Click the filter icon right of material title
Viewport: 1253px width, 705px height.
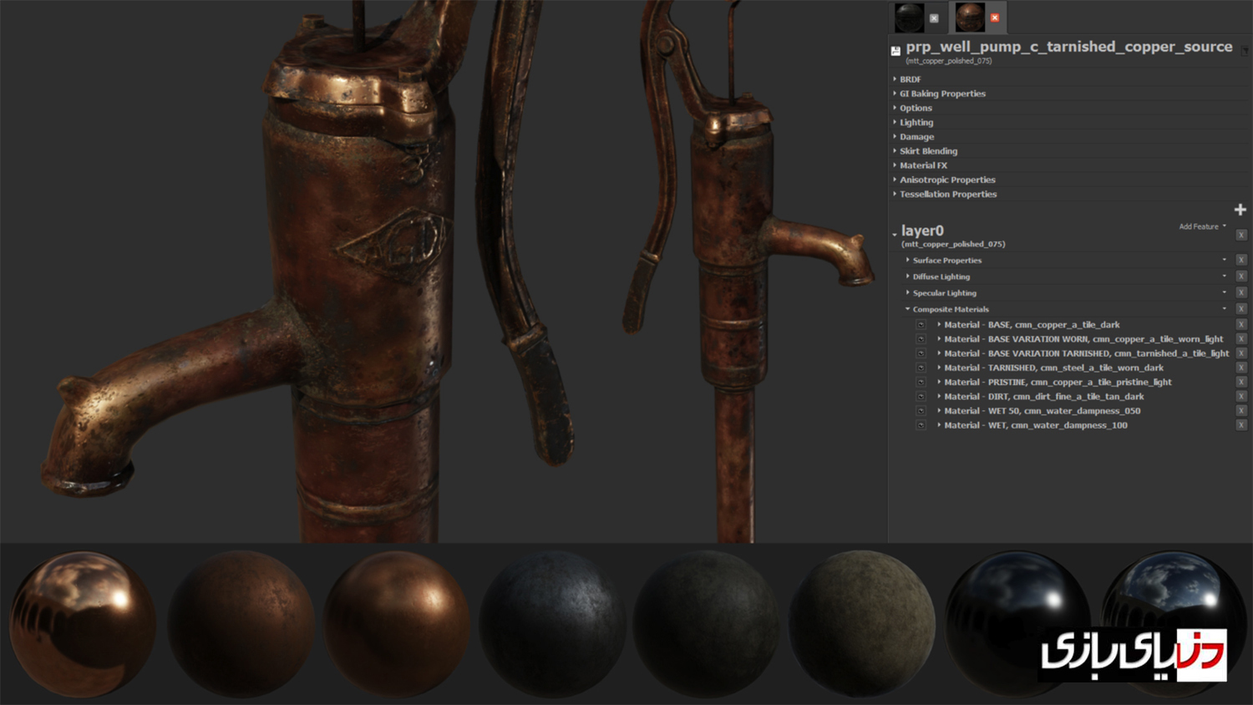1244,51
